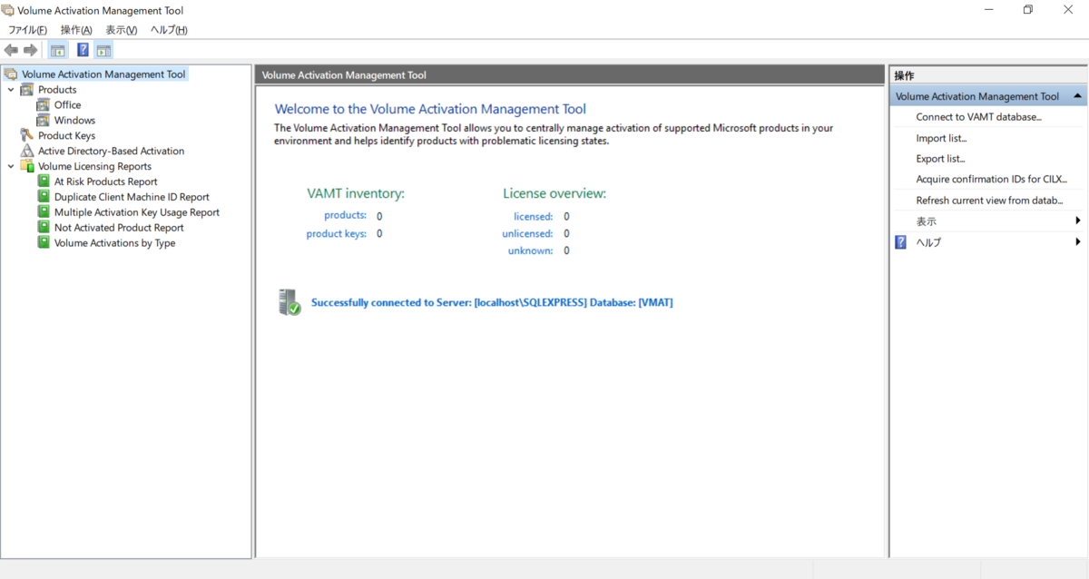The width and height of the screenshot is (1089, 579).
Task: Choose the Export list action
Action: [x=940, y=159]
